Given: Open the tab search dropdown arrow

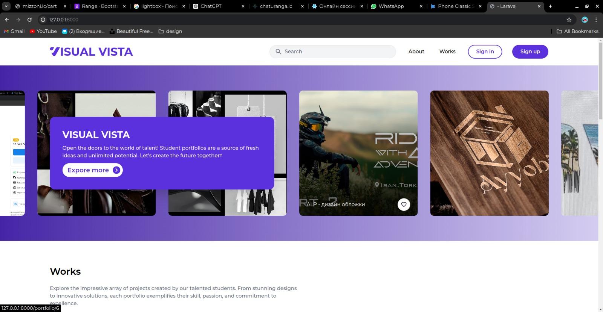Looking at the screenshot, I should [x=6, y=6].
